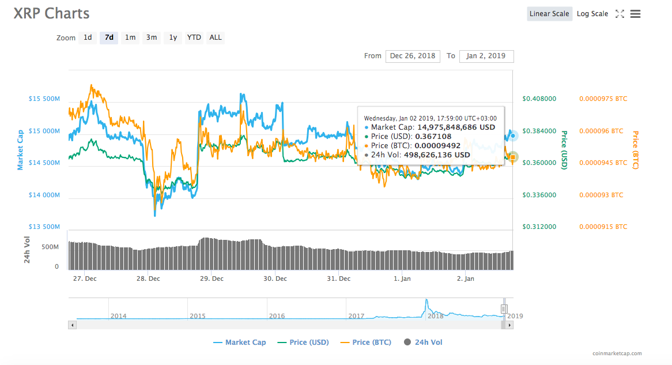Set zoom range to 1m
This screenshot has width=672, height=365.
coord(130,37)
